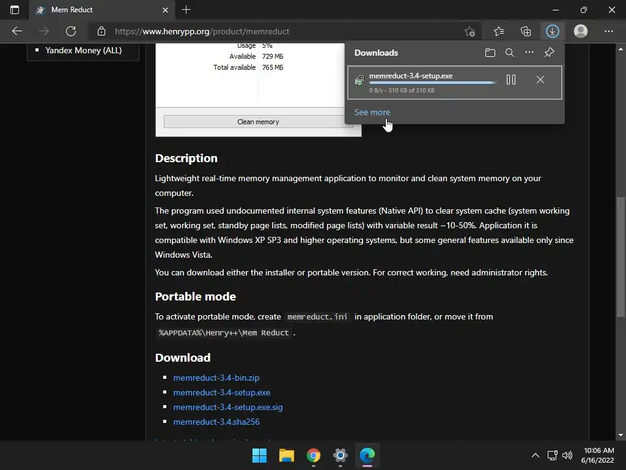Click the download progress bar
626x470 pixels.
pos(433,83)
